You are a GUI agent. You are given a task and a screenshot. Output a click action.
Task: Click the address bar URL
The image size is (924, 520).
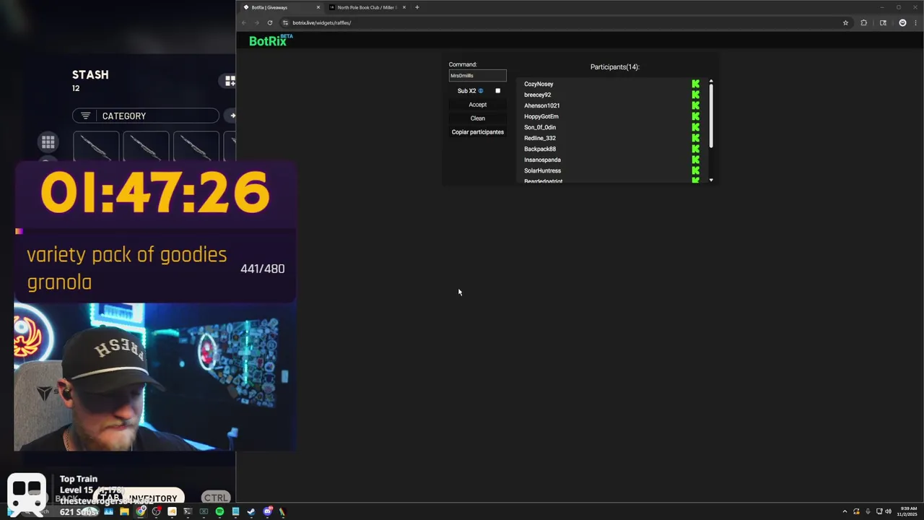pyautogui.click(x=321, y=22)
